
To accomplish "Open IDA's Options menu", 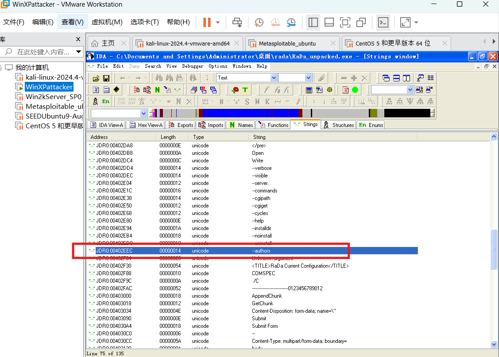I will click(218, 66).
